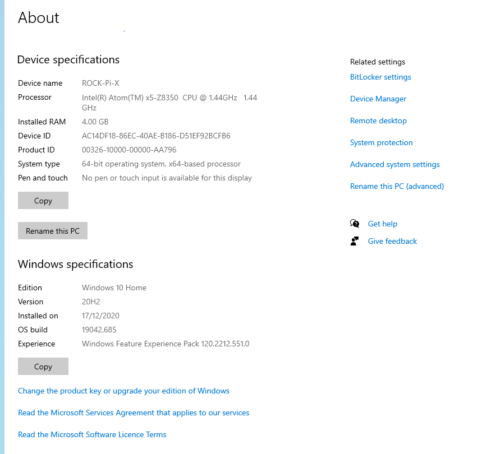
Task: Select the installed on date 17/12/2020
Action: pos(100,316)
